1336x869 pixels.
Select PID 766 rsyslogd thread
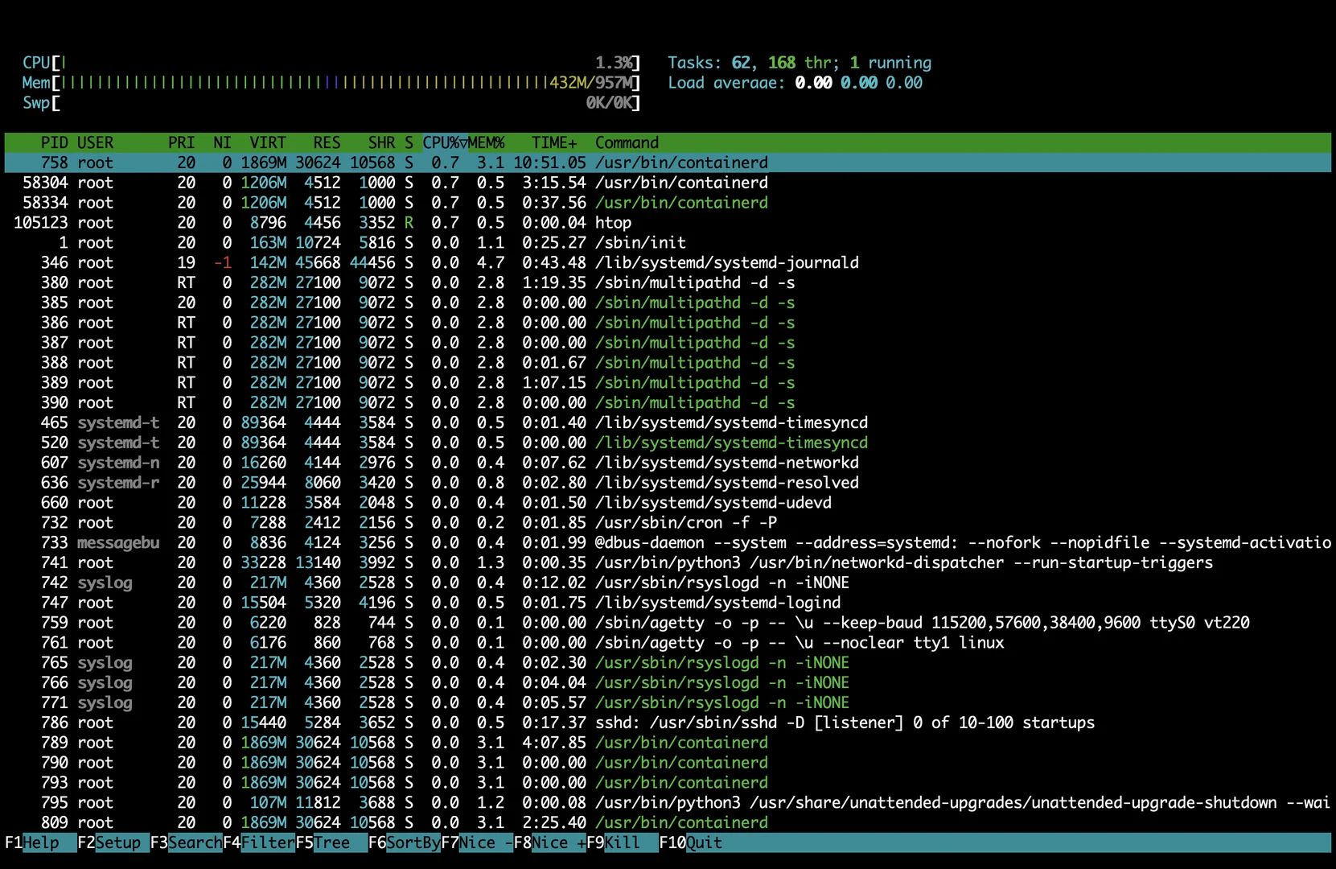(x=668, y=683)
